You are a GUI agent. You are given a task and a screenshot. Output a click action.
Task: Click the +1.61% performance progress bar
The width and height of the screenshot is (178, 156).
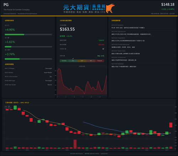28,47
